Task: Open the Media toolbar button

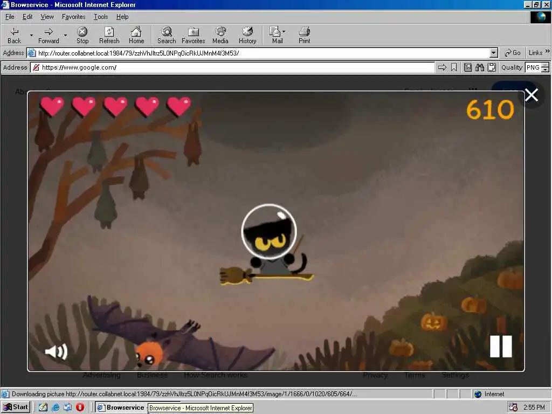Action: (220, 35)
